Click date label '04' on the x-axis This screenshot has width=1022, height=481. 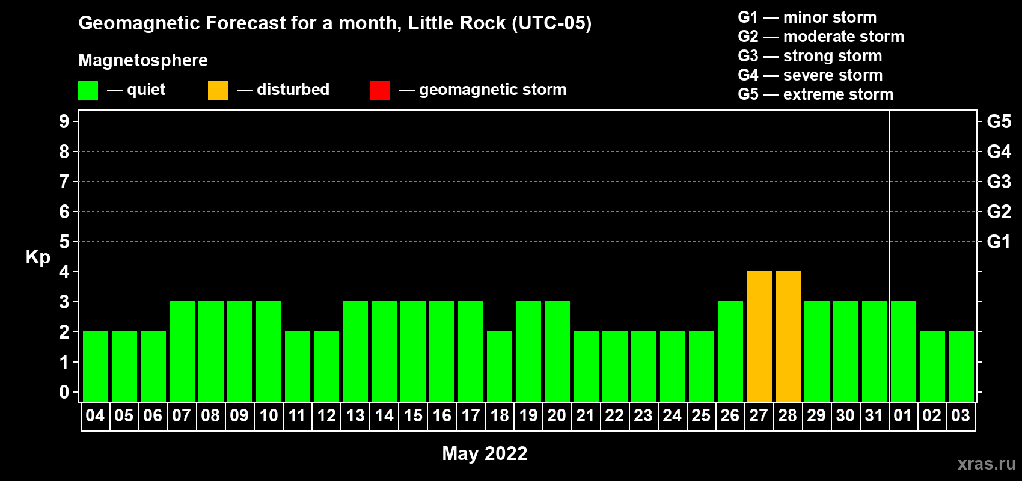(x=95, y=416)
